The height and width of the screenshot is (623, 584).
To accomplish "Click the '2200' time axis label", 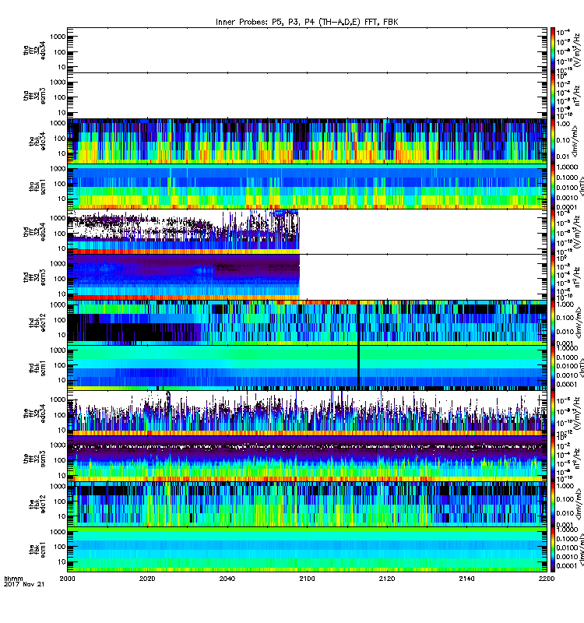I will [547, 579].
